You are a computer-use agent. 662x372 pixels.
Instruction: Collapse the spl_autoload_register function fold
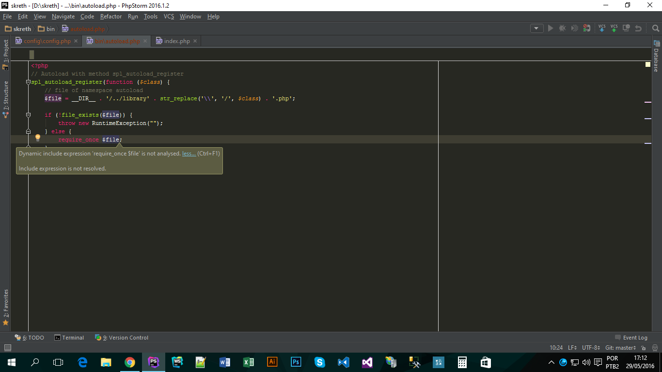point(28,82)
